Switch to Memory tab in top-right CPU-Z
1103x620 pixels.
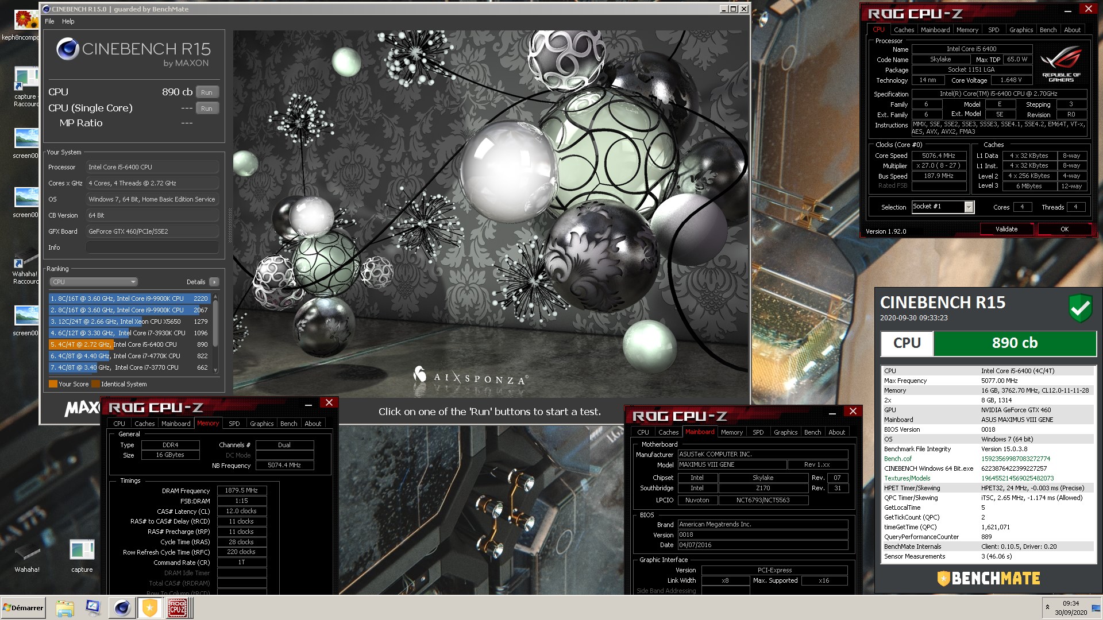[x=967, y=30]
